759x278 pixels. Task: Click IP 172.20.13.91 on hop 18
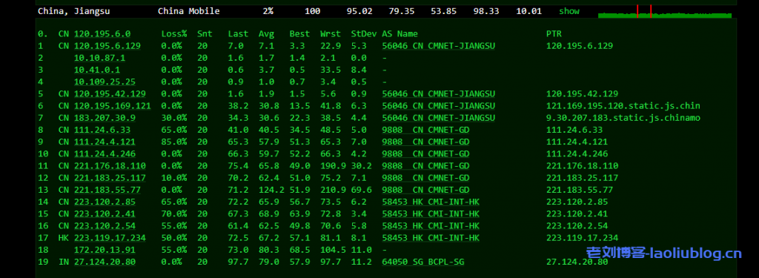105,250
